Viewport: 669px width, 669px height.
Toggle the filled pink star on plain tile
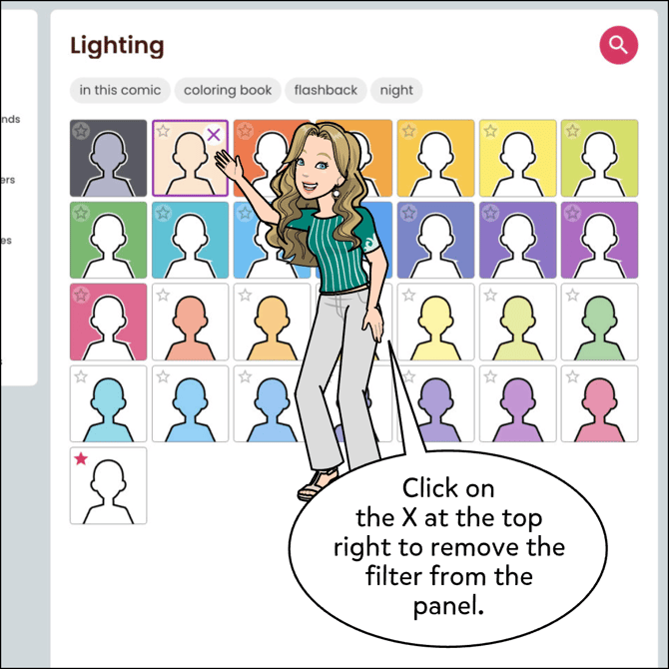[x=81, y=458]
